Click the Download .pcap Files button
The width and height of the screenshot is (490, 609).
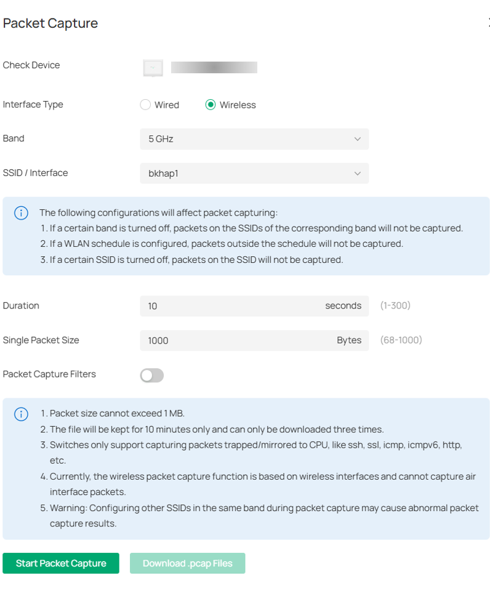(x=187, y=563)
